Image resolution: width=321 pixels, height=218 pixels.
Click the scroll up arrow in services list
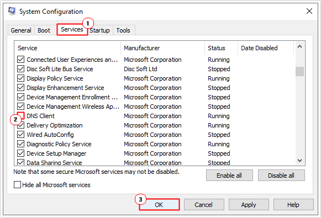click(x=299, y=46)
